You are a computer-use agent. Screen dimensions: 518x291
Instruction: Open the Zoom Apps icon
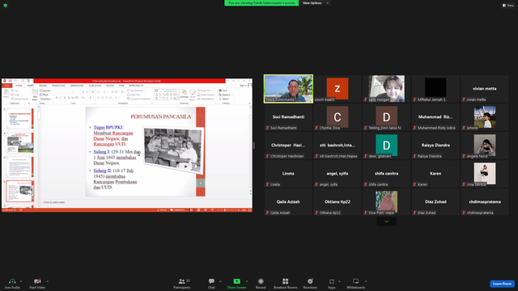[x=332, y=281]
